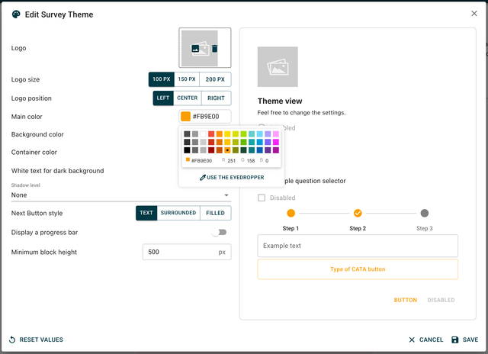488x354 pixels.
Task: Choose the Filled Next Button style
Action: pos(215,214)
